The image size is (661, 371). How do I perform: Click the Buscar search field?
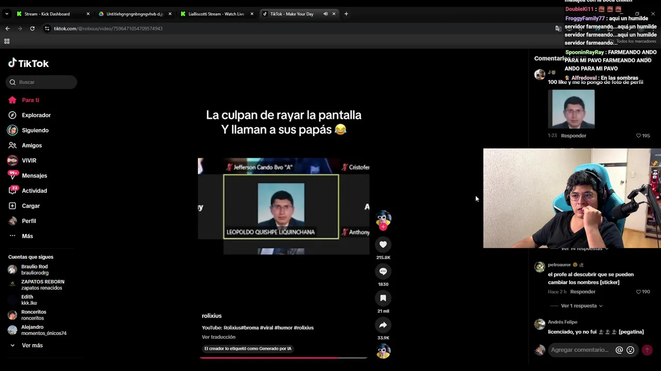pyautogui.click(x=41, y=82)
